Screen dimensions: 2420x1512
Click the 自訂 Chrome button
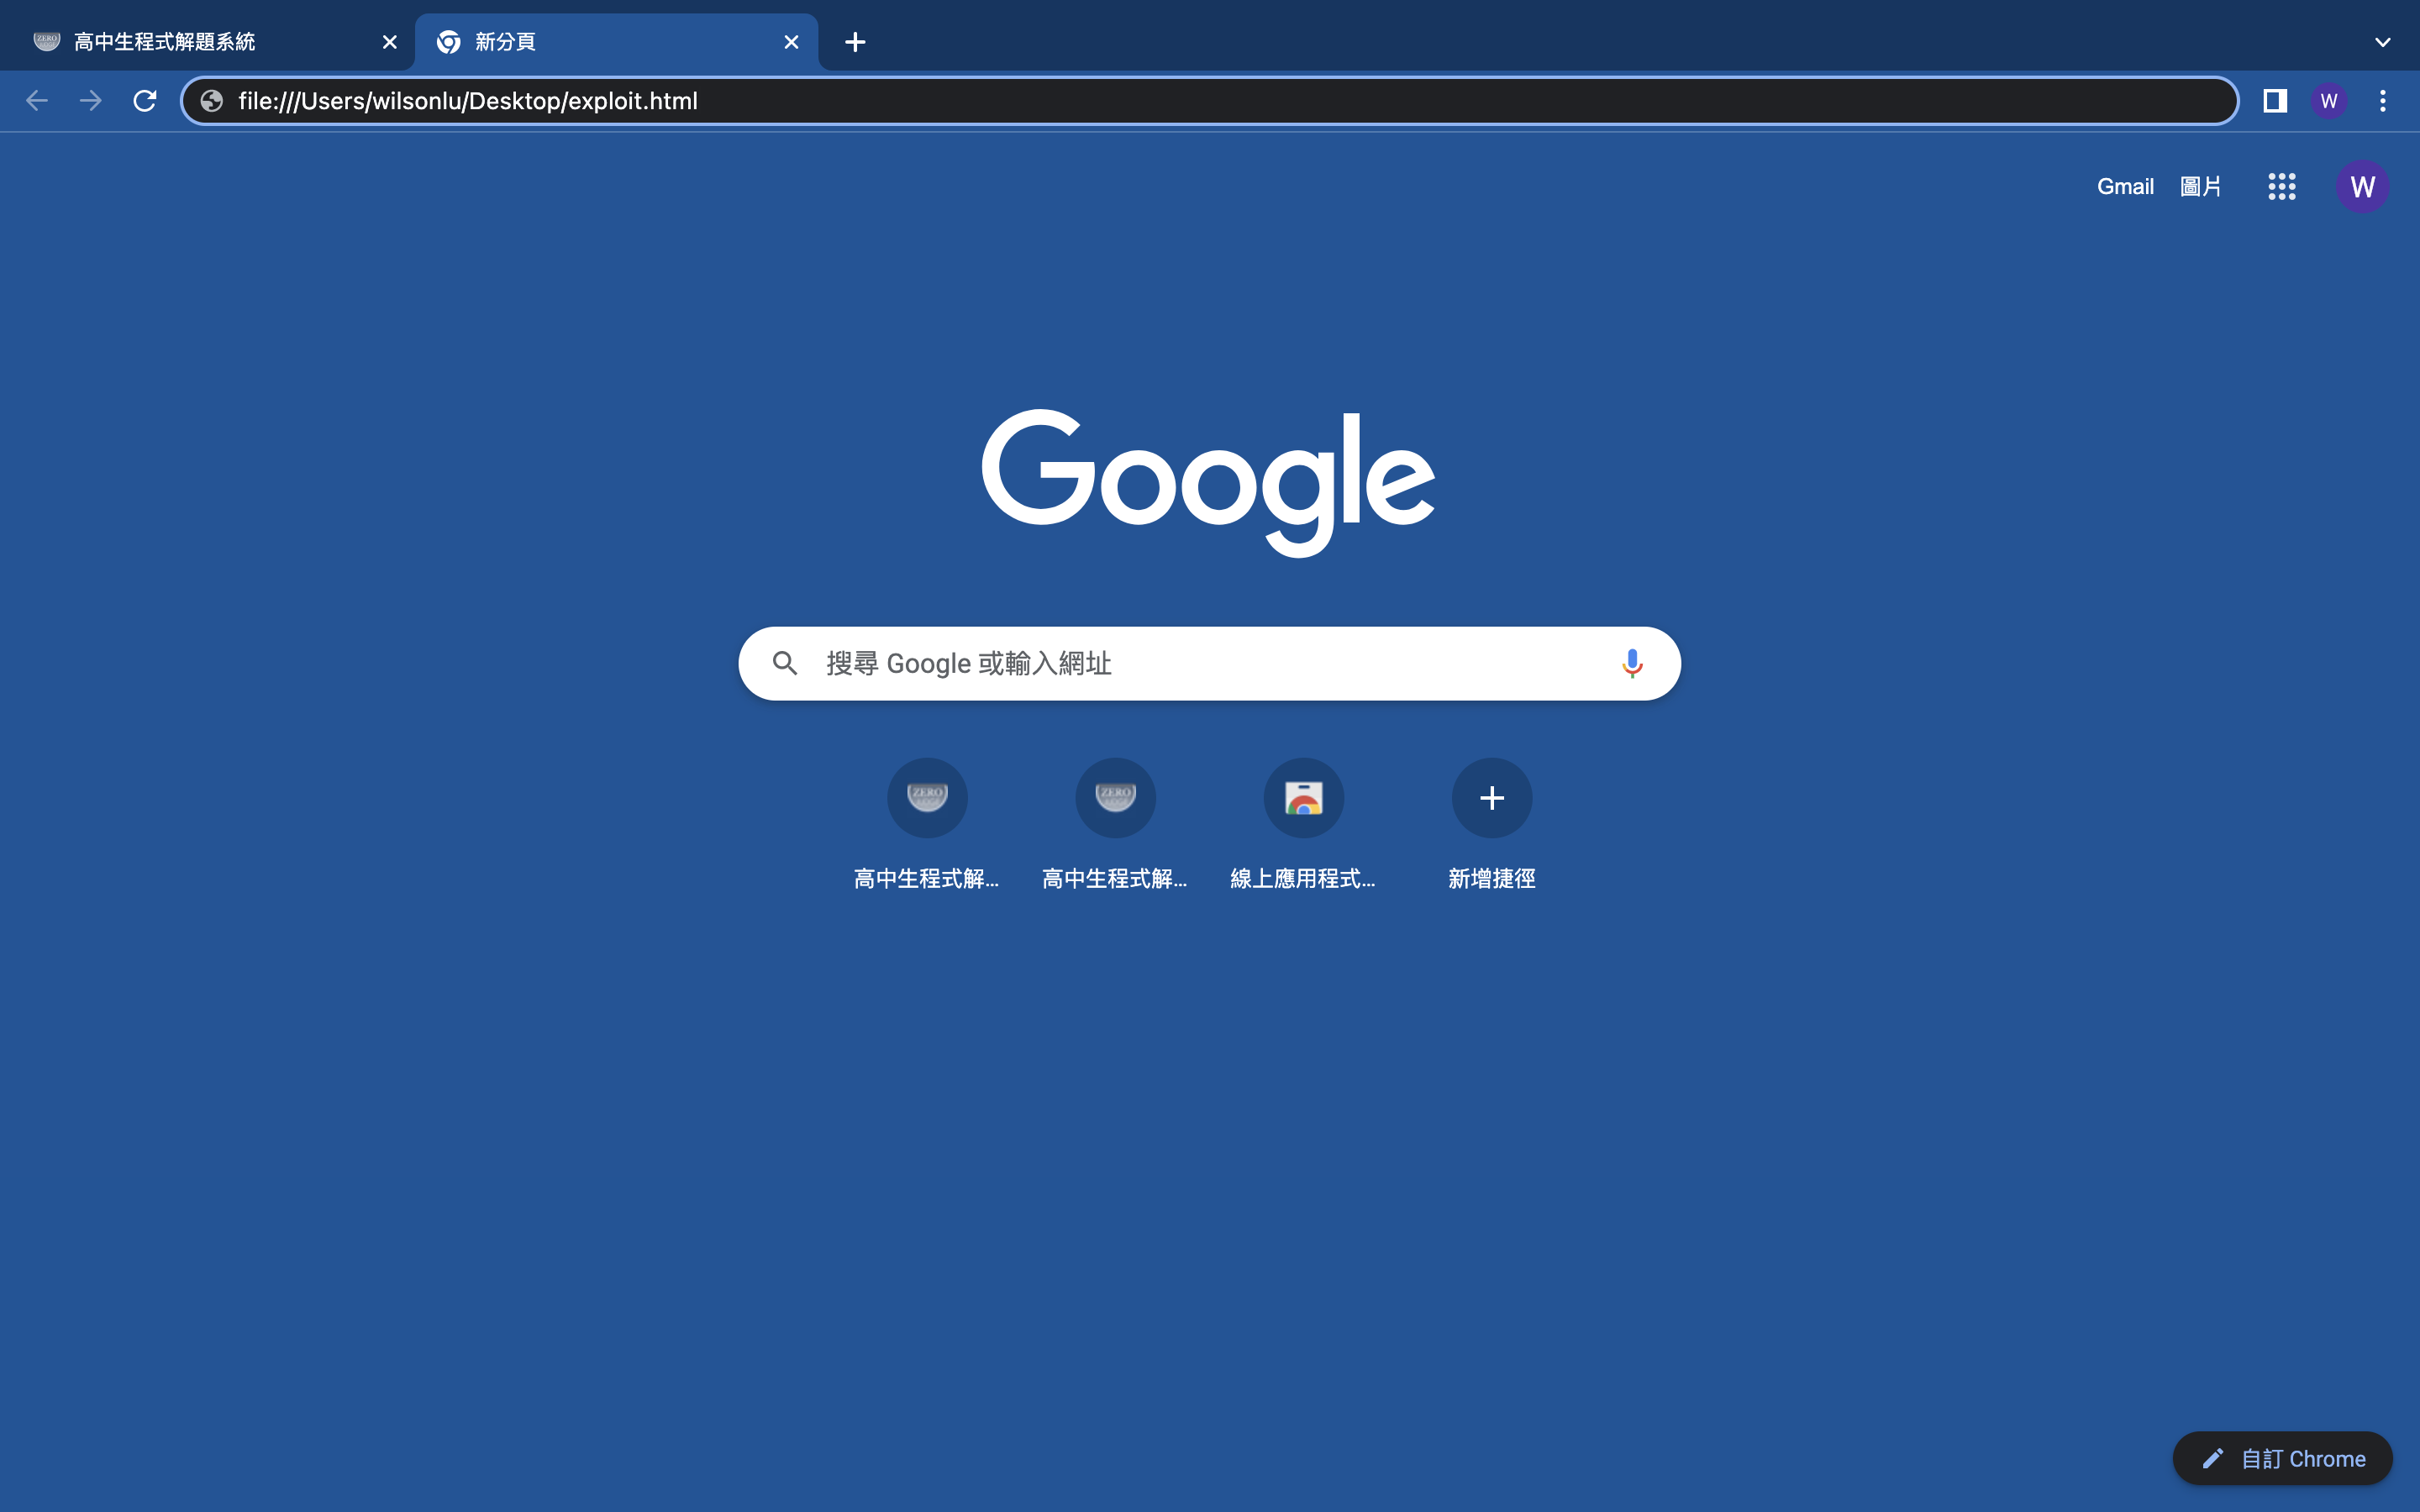tap(2282, 1459)
